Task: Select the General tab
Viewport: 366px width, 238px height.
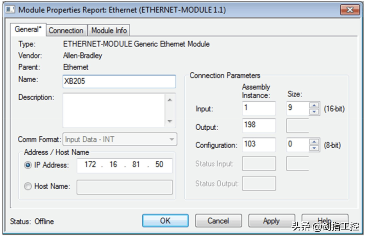Action: [28, 30]
